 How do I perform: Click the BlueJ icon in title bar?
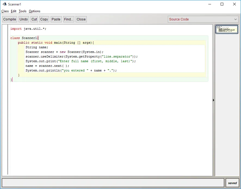(x=4, y=4)
